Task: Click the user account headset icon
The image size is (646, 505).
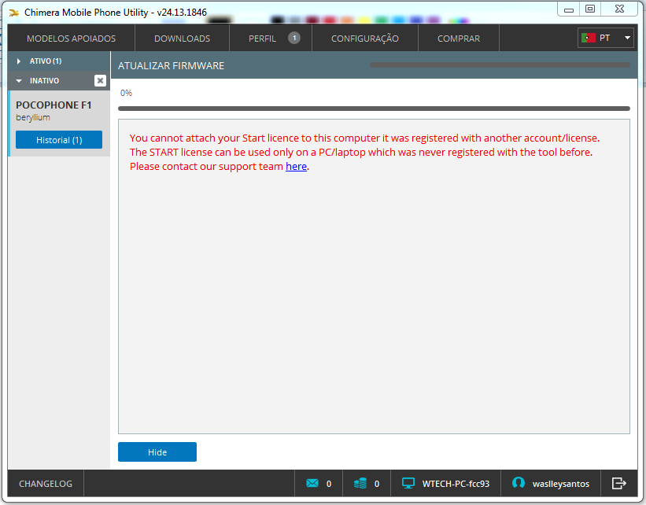Action: coord(519,483)
